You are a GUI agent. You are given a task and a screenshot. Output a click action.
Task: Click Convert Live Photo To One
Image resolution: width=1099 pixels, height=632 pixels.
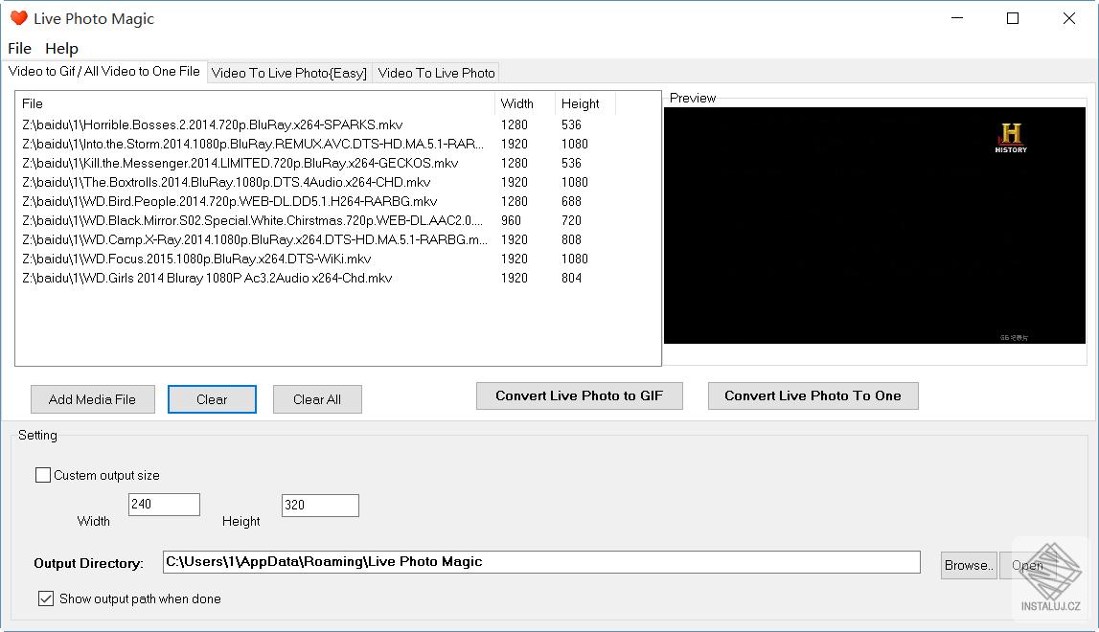coord(813,395)
